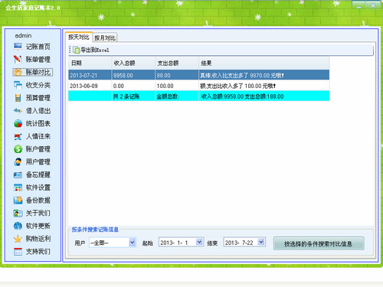The width and height of the screenshot is (383, 287).
Task: Click the 人情往来 icon
Action: pos(18,136)
